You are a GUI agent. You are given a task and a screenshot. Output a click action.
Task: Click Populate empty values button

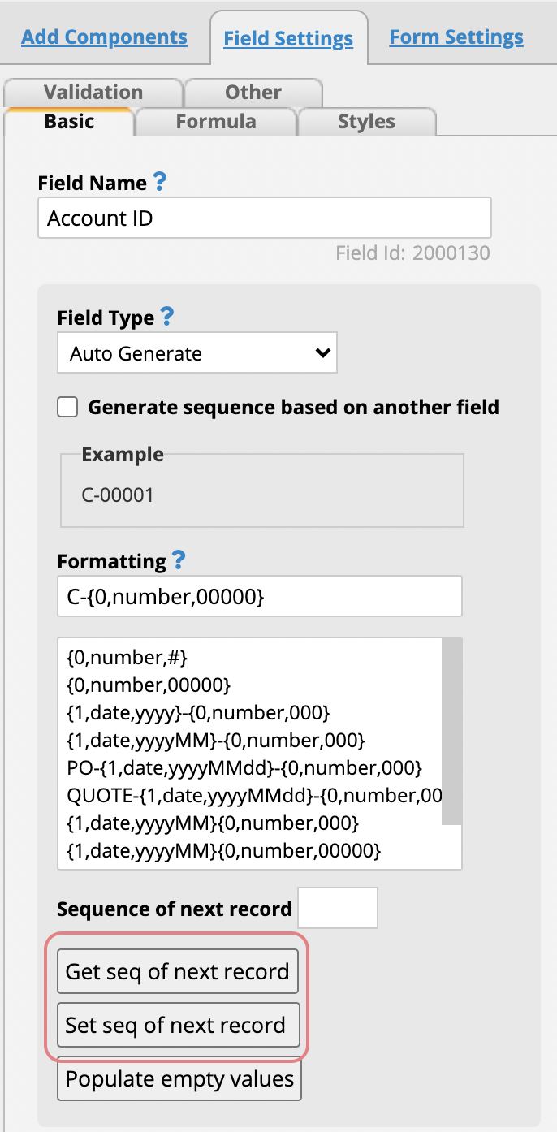(179, 1079)
